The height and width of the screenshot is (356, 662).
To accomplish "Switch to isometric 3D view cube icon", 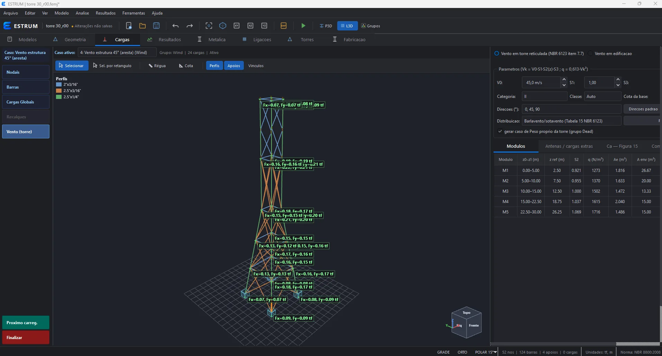I will click(x=223, y=26).
